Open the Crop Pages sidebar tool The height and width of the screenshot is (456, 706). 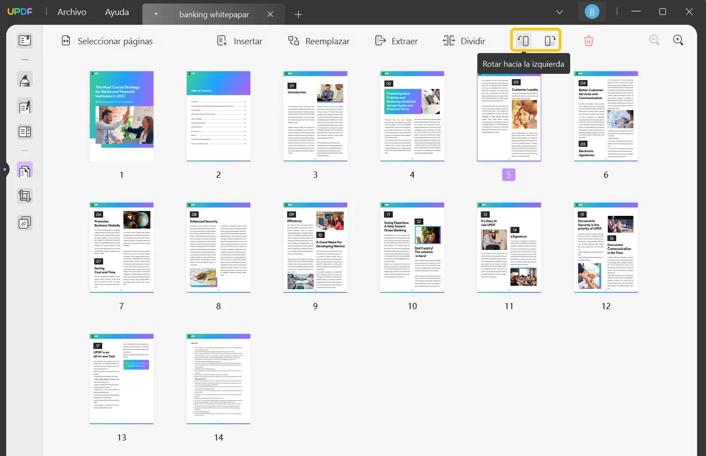point(25,196)
